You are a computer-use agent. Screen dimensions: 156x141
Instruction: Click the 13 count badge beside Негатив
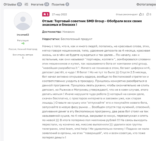[x=47, y=4]
